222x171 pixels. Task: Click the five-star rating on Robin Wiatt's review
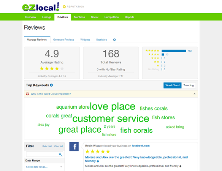(98, 152)
